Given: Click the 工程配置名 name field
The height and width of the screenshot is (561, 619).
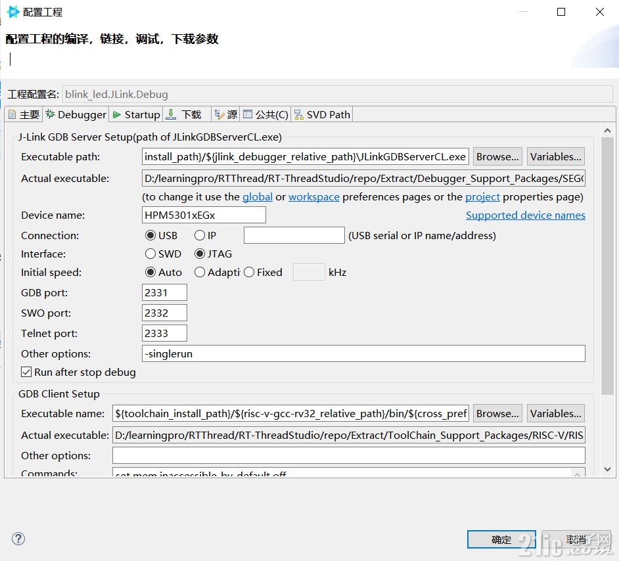Looking at the screenshot, I should [x=338, y=95].
